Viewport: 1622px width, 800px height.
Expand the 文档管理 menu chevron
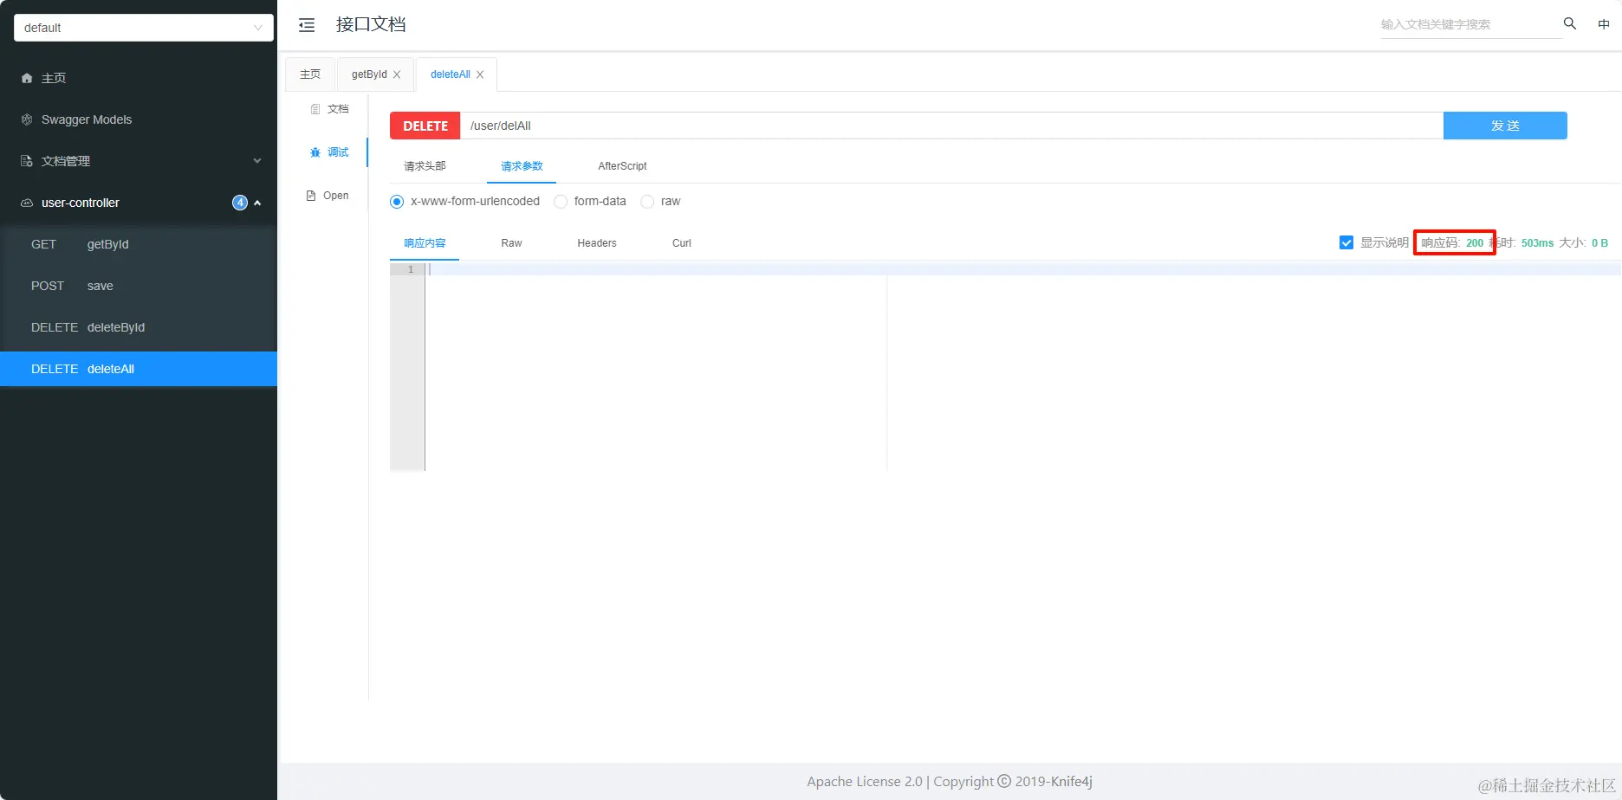click(257, 161)
